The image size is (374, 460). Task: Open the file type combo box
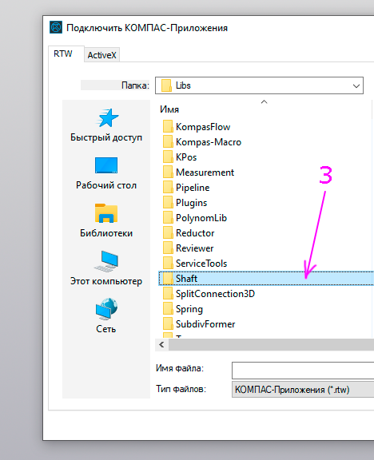click(303, 390)
